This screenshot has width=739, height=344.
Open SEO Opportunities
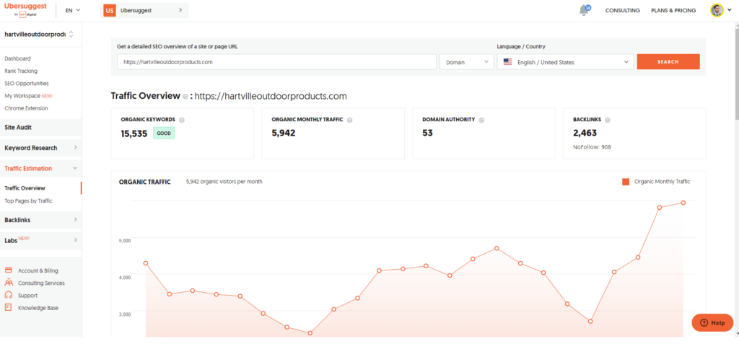pyautogui.click(x=27, y=84)
